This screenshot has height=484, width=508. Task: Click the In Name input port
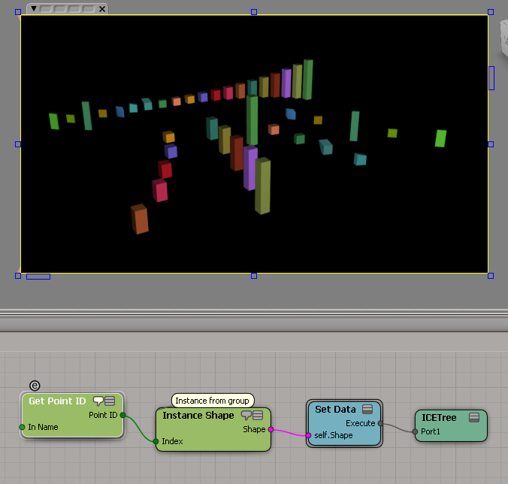point(22,427)
